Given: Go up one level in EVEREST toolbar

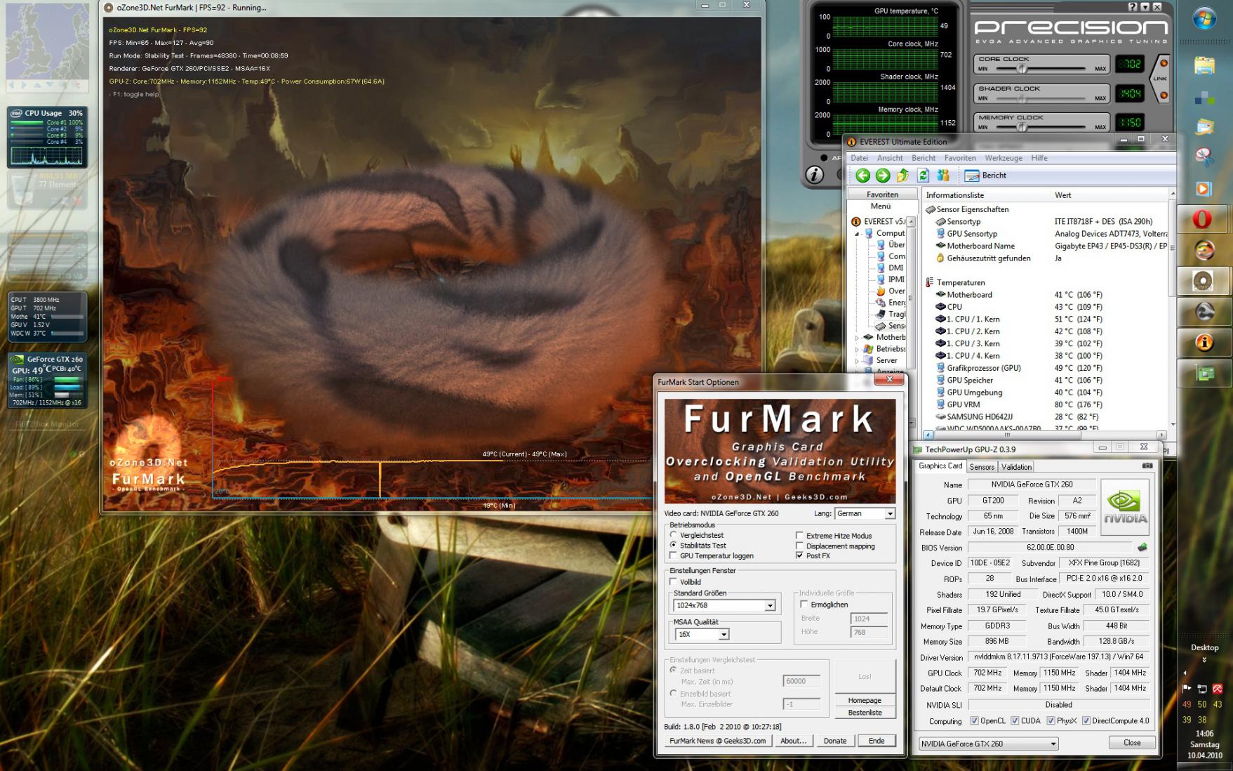Looking at the screenshot, I should click(902, 176).
